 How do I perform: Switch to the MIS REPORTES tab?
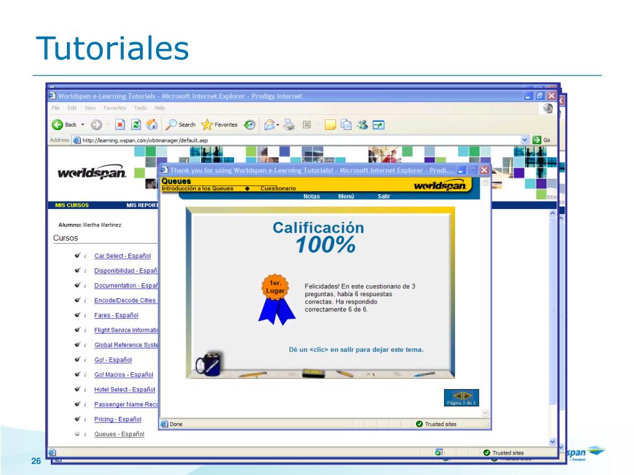[x=142, y=205]
